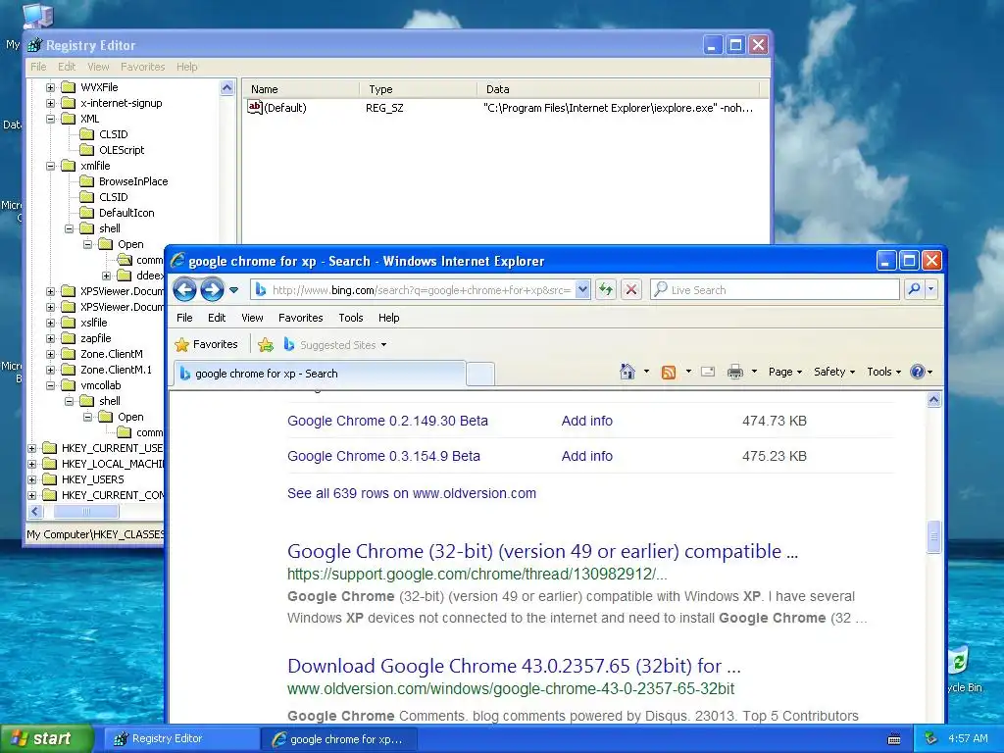Screen dimensions: 1004x753
Task: Click the Recycle Bin desktop icon
Action: pyautogui.click(x=959, y=661)
